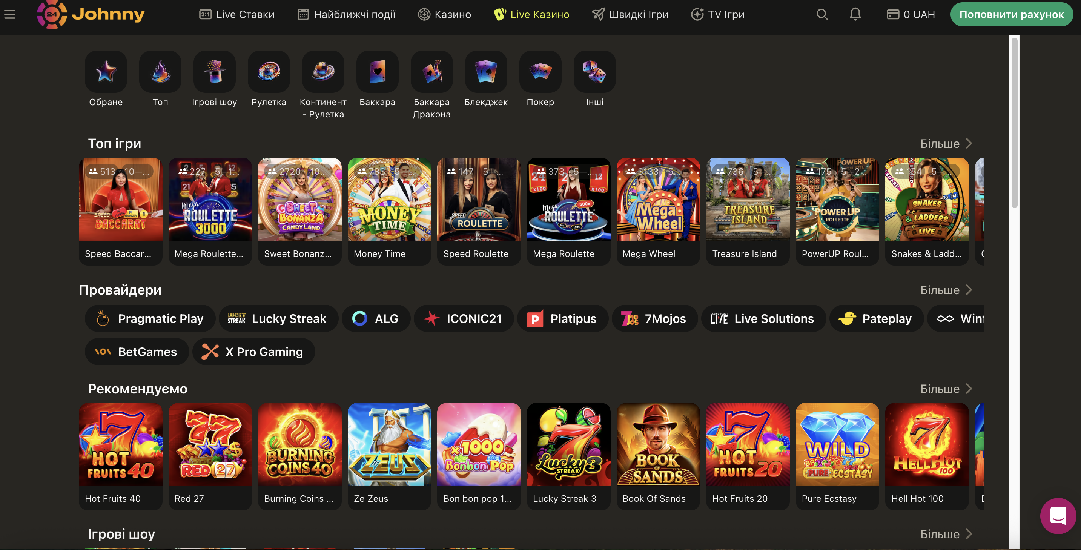Open the hamburger navigation menu

tap(10, 14)
